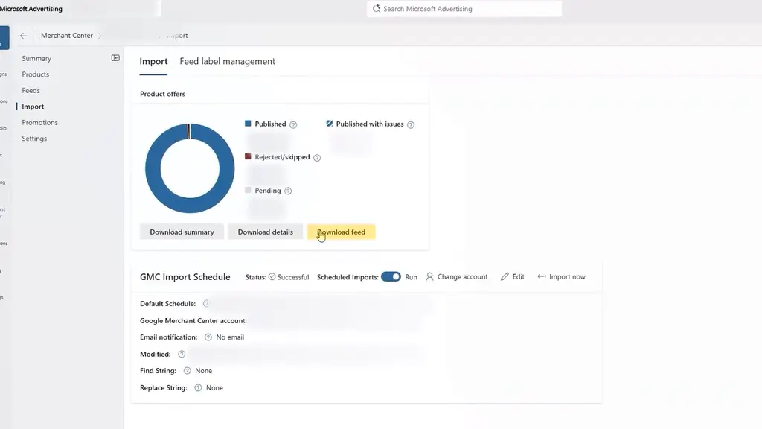Click the help icon beside Default Schedule
The height and width of the screenshot is (429, 762).
click(206, 304)
